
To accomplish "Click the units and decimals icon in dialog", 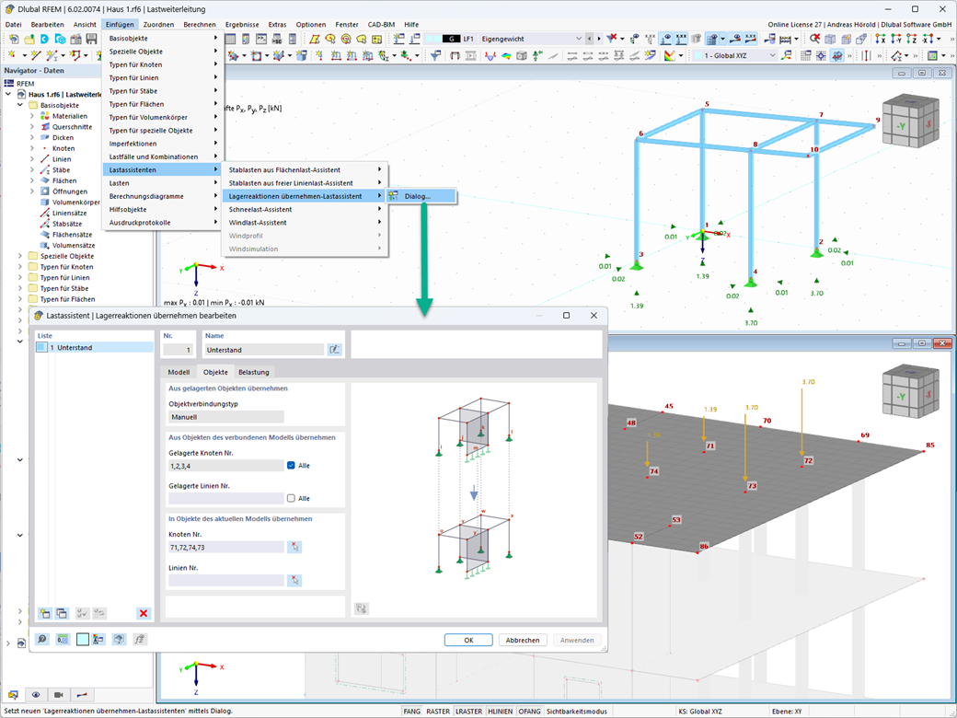I will click(x=63, y=639).
